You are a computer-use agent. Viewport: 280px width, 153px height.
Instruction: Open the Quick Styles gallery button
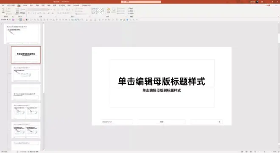click(114, 10)
